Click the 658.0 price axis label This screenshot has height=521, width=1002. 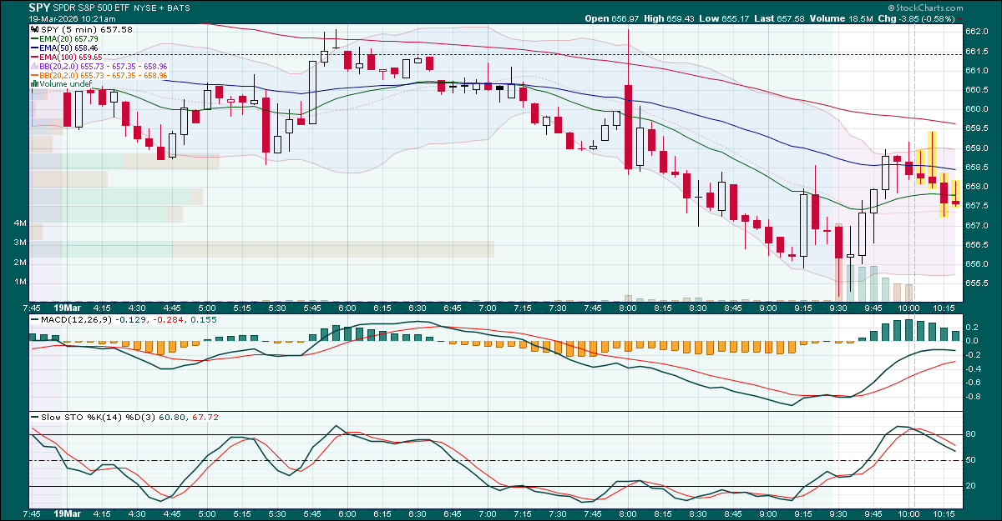tap(978, 187)
